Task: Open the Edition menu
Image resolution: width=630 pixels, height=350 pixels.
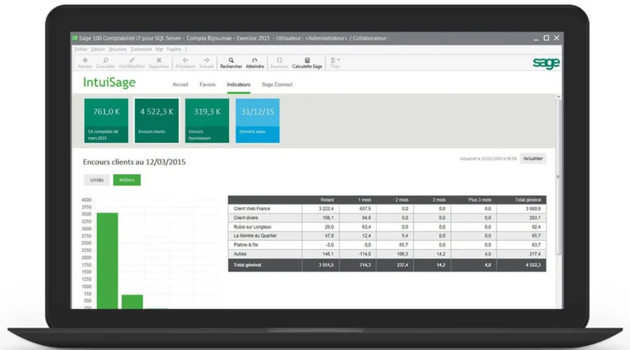Action: (98, 49)
